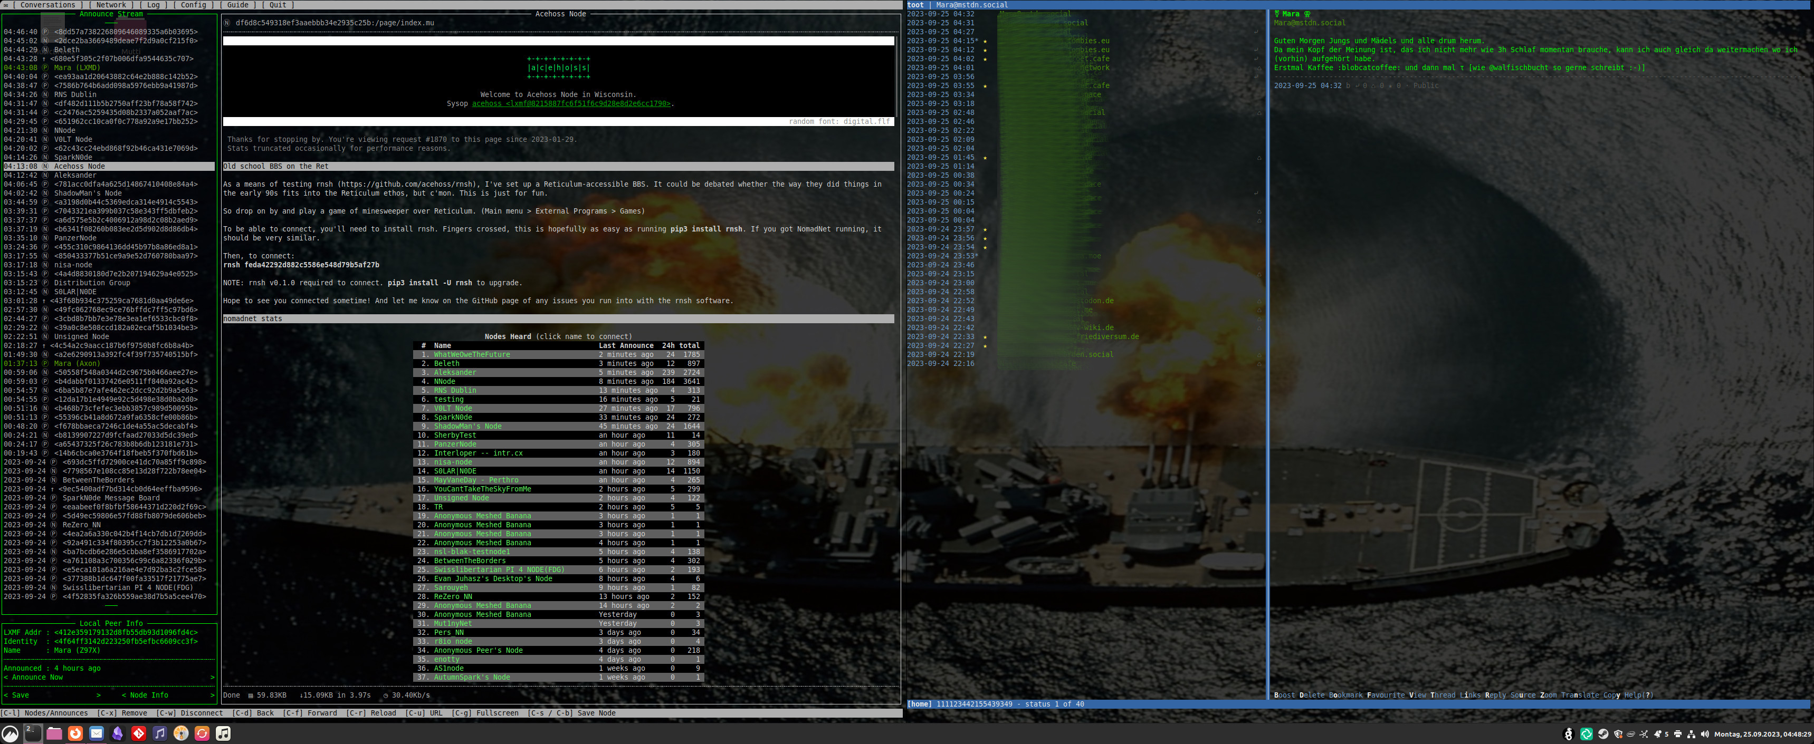
Task: Open the AutumnSpark's Node link
Action: coord(472,677)
